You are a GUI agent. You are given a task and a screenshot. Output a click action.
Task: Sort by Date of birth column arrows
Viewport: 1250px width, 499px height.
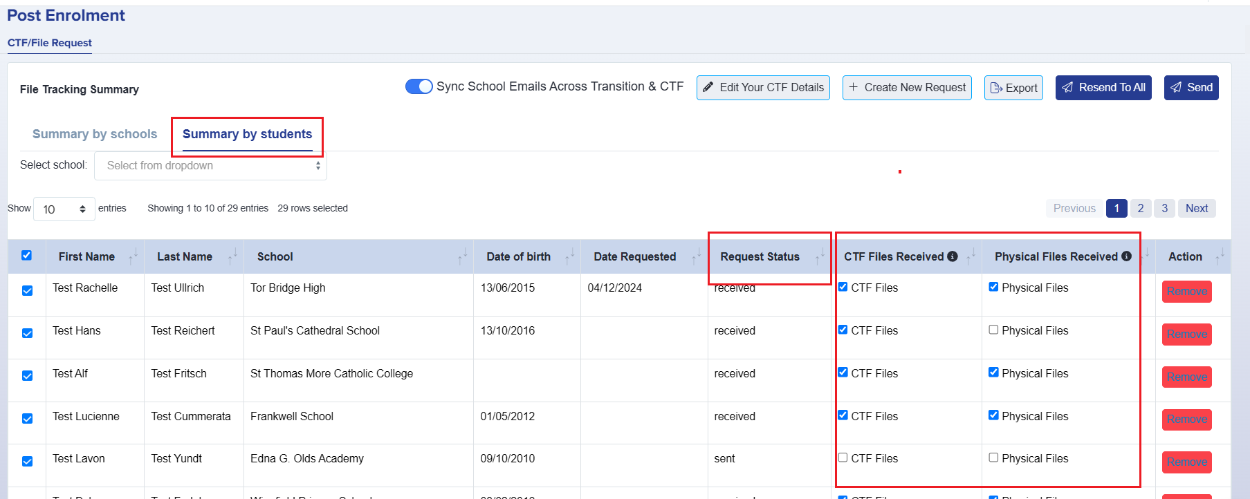coord(569,256)
